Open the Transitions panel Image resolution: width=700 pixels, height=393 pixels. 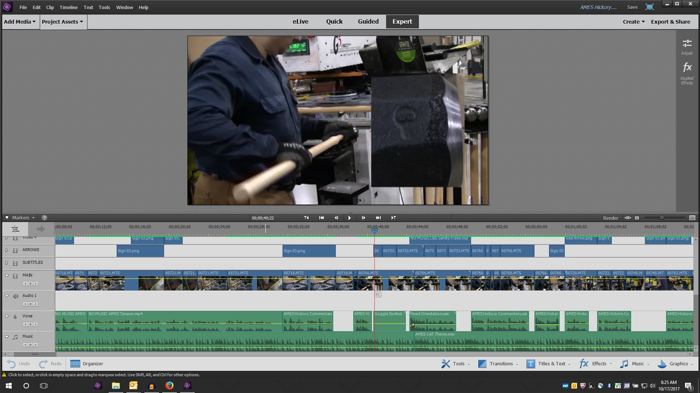498,364
